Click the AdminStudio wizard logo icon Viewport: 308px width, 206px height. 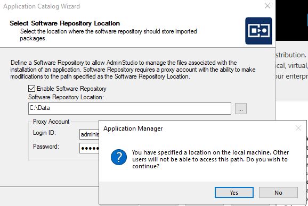click(258, 31)
